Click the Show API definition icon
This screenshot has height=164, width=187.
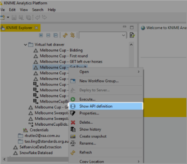coord(73,106)
